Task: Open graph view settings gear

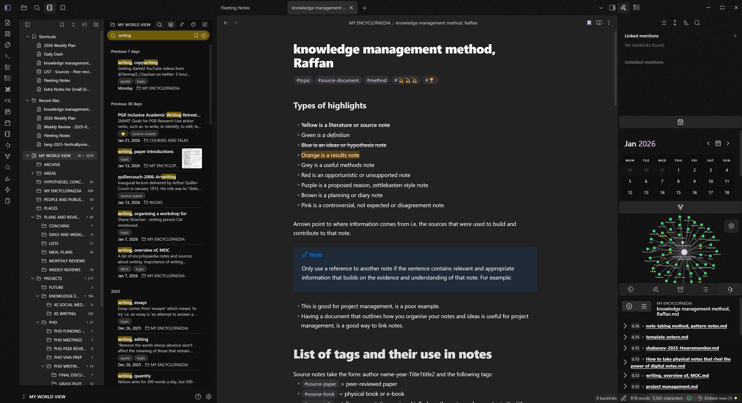Action: [x=731, y=226]
